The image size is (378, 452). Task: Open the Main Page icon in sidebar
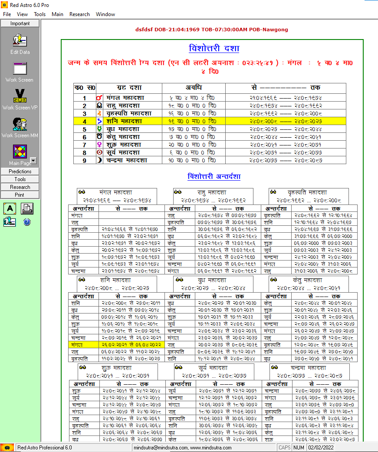pos(20,152)
